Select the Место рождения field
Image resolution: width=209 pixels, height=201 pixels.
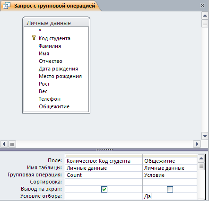(x=60, y=76)
